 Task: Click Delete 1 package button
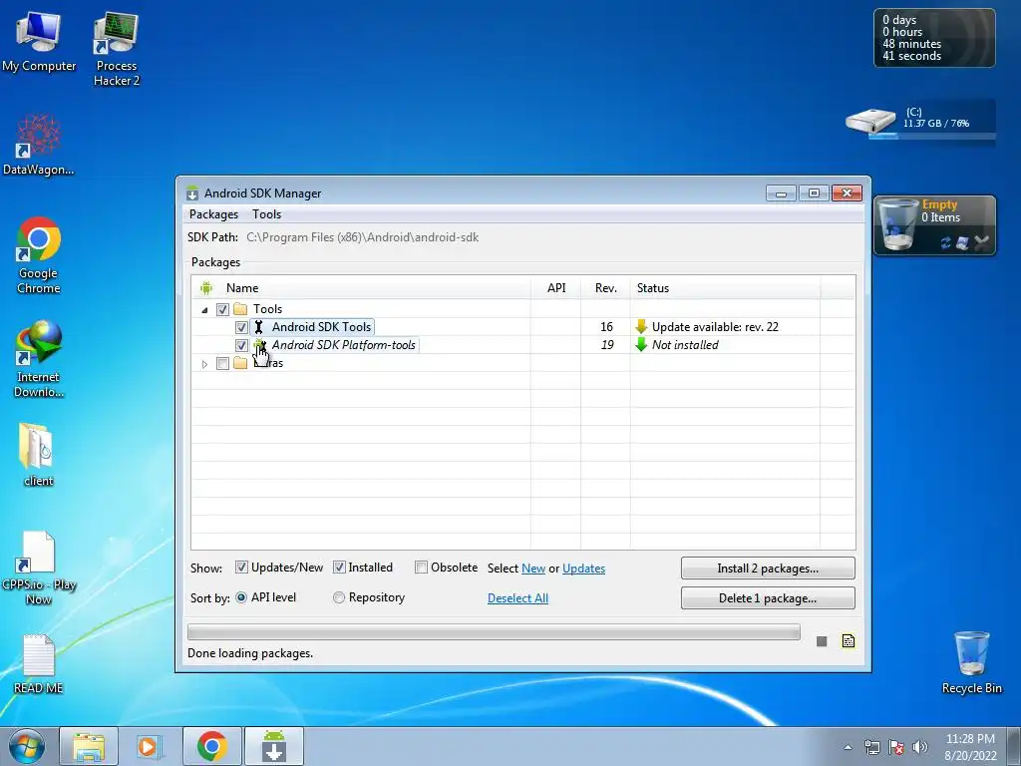[768, 598]
